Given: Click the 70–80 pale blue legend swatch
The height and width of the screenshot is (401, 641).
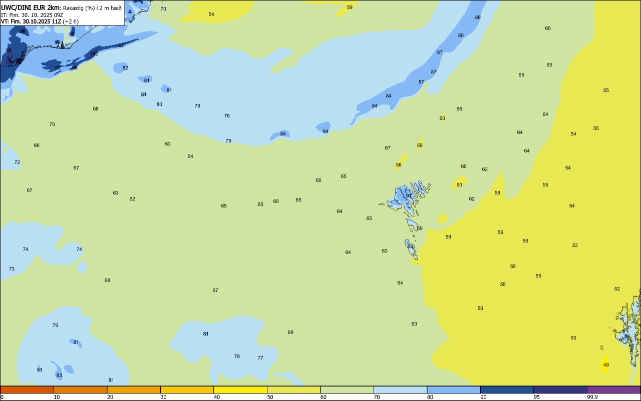Looking at the screenshot, I should (x=400, y=389).
